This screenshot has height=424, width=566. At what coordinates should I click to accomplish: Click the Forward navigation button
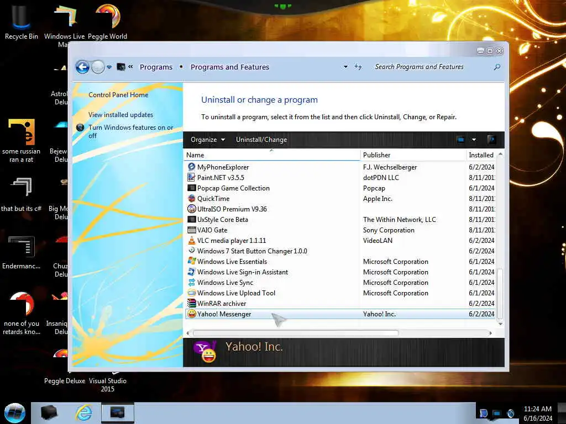(x=98, y=67)
